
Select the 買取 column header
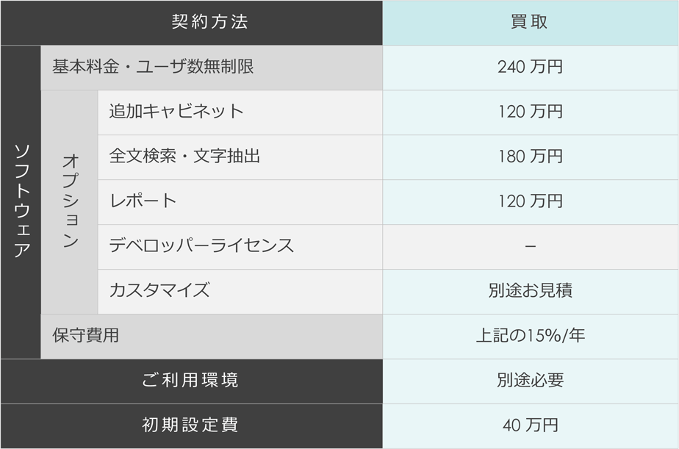tap(531, 22)
